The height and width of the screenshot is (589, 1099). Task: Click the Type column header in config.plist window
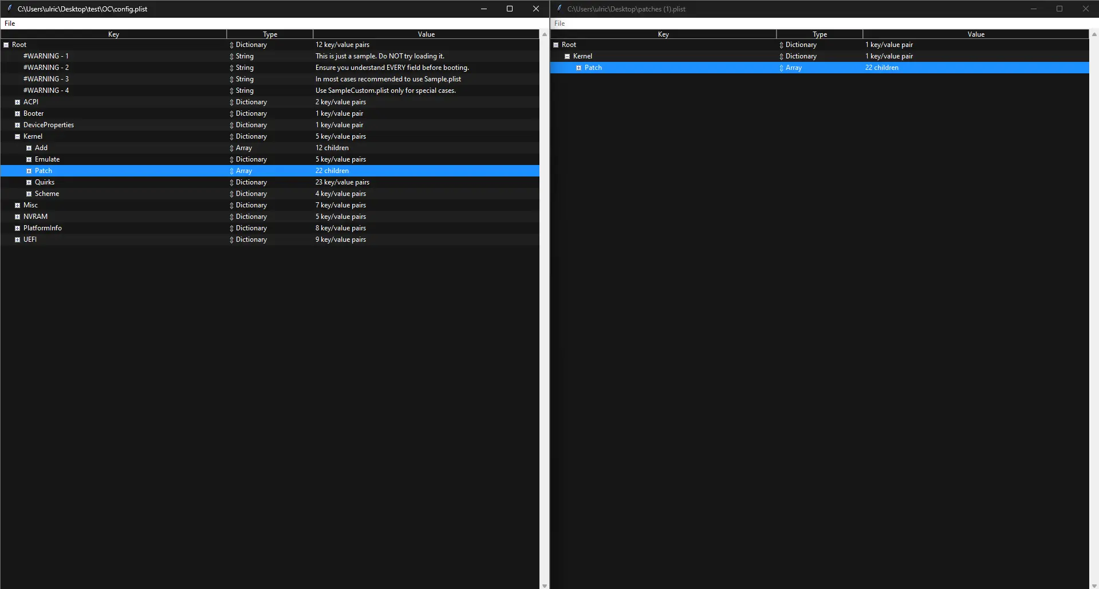(x=270, y=34)
